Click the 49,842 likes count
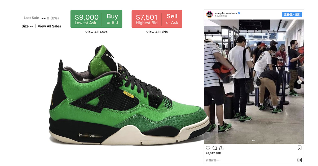318x166 pixels. point(213,153)
